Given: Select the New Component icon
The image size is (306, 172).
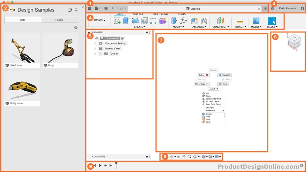Looking at the screenshot, I should pos(194,21).
